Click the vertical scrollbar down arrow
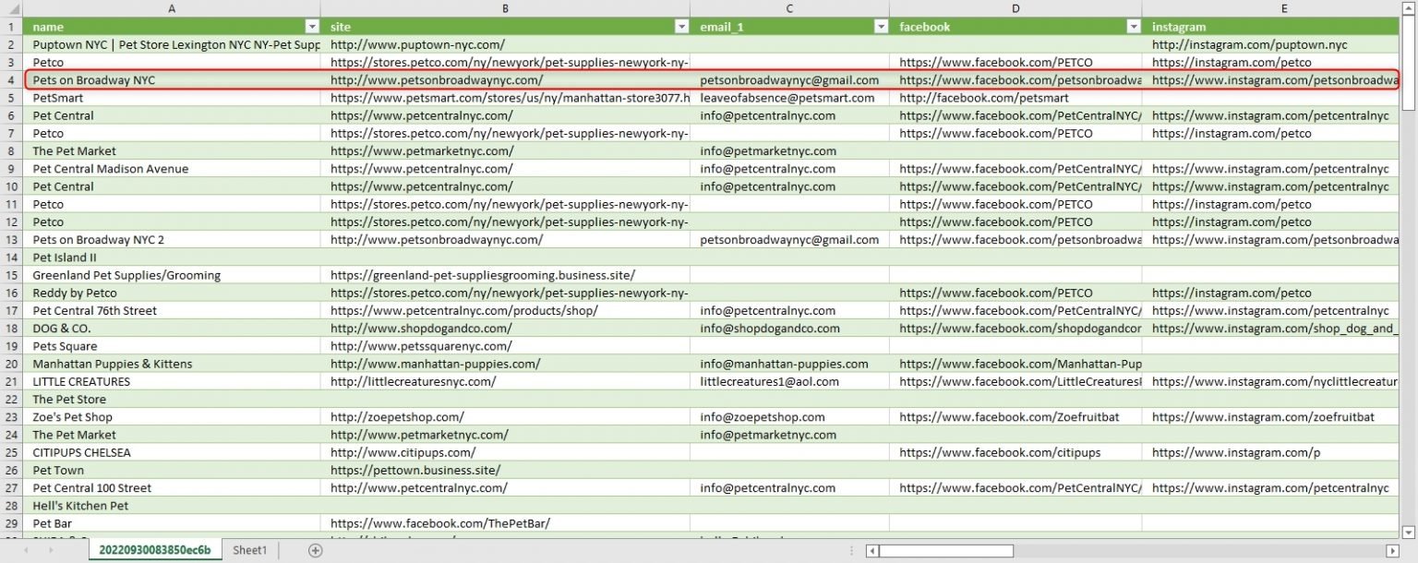The height and width of the screenshot is (563, 1418). pos(1409,532)
